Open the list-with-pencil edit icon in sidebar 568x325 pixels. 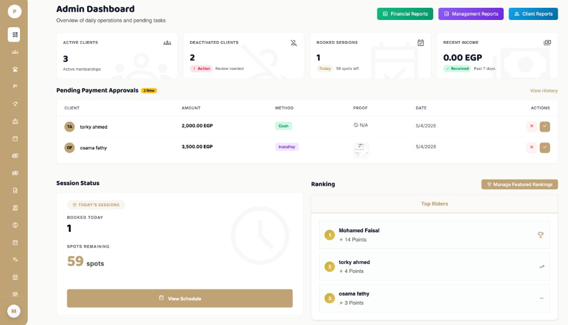(x=15, y=260)
